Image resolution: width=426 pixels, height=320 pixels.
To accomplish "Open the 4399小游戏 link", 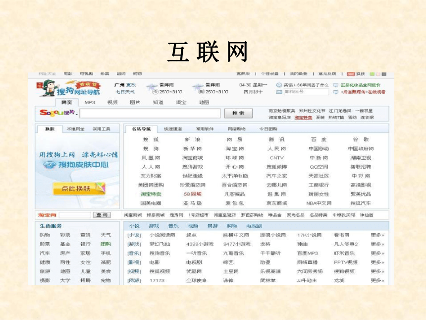I will (x=200, y=244).
